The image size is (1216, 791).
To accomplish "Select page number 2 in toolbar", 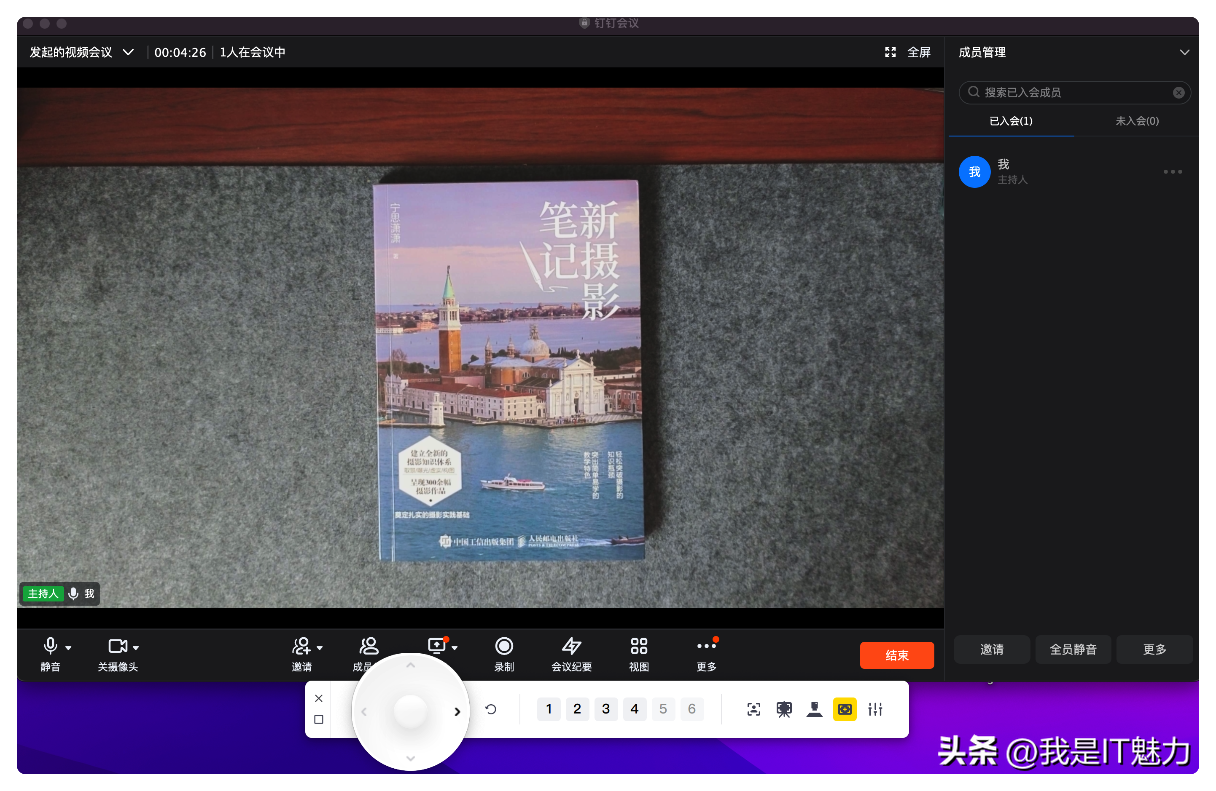I will tap(576, 708).
